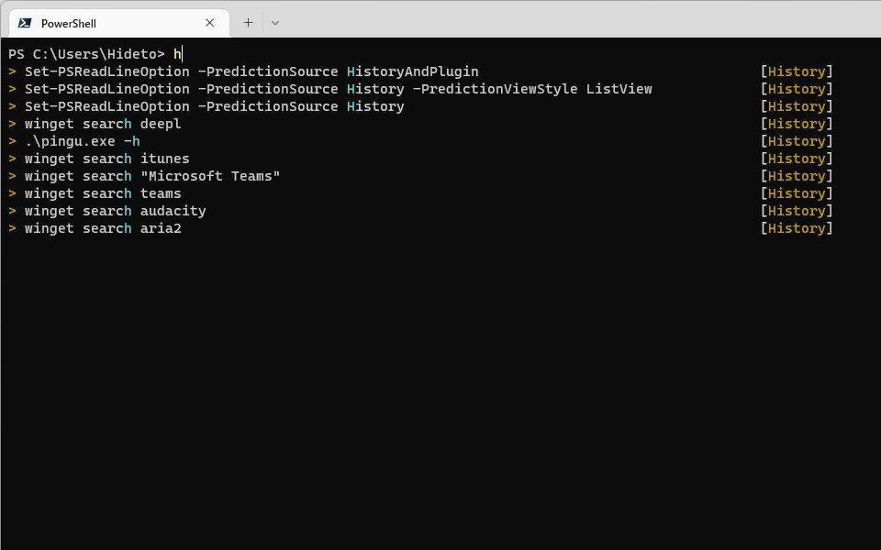Select the '-PredictionSource History' only suggestion
Viewport: 881px width, 550px height.
click(x=214, y=106)
